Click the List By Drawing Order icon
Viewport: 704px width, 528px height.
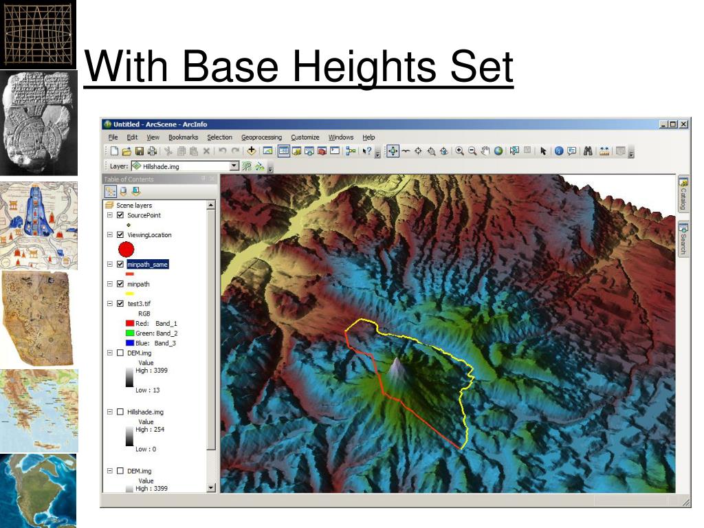[111, 192]
